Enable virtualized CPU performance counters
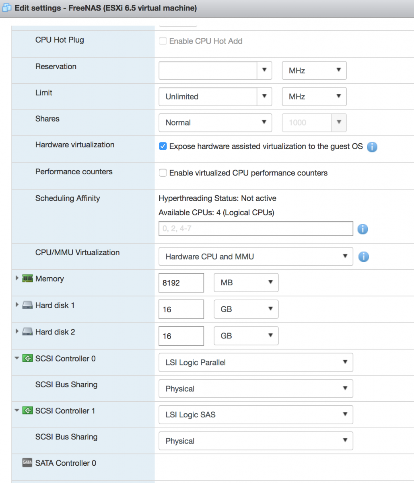Screen dimensions: 414x483 tap(163, 173)
